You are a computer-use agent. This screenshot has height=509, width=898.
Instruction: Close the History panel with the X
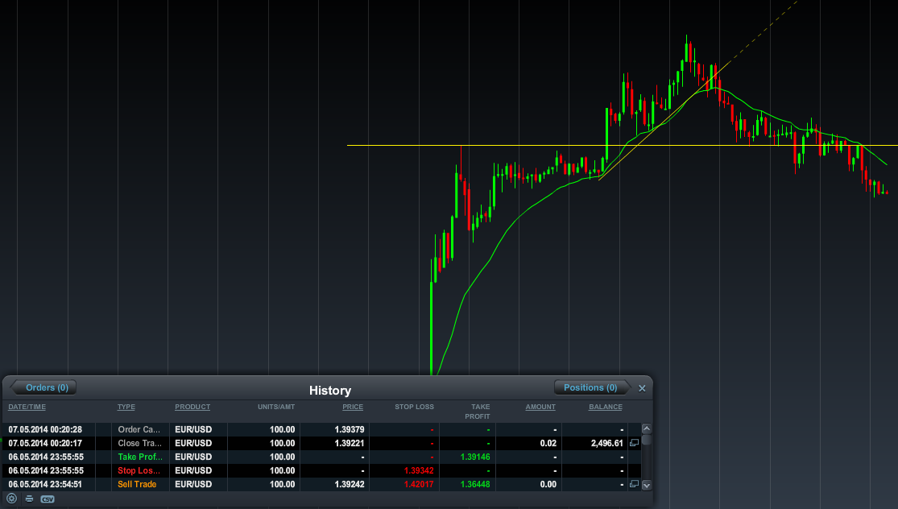[642, 388]
